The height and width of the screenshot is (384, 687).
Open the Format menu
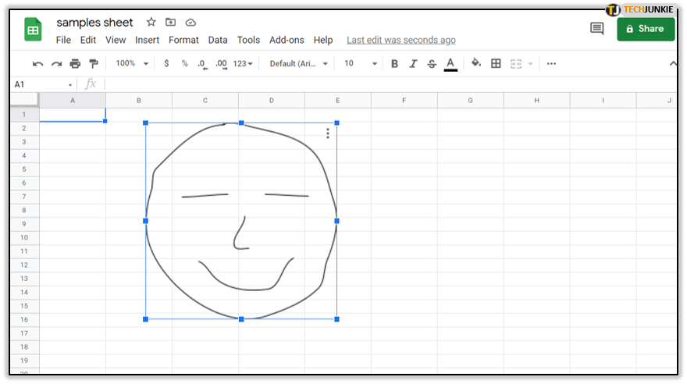(183, 40)
